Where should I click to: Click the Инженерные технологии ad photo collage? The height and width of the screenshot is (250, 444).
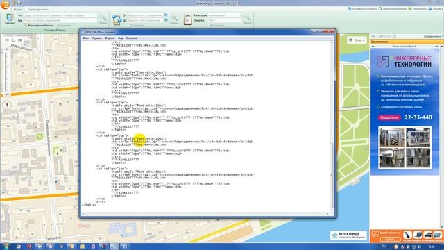point(405,147)
